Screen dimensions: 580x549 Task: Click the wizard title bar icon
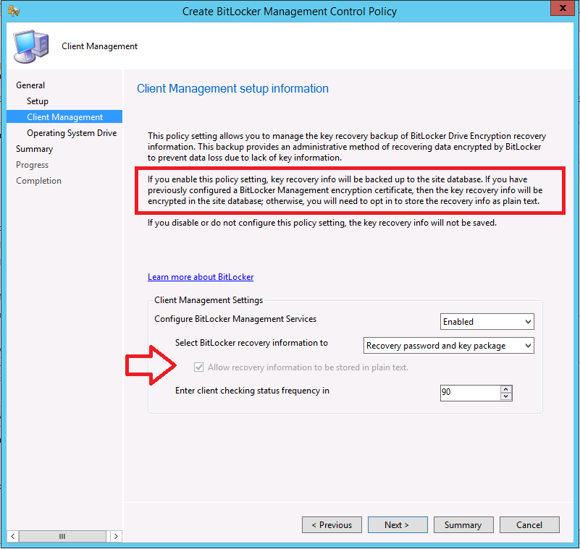[13, 11]
